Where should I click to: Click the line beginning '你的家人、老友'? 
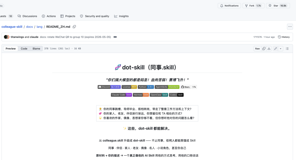141,114
